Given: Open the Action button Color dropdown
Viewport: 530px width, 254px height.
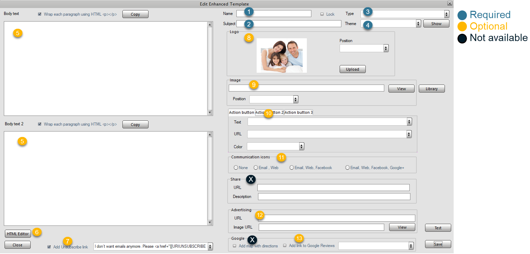Looking at the screenshot, I should (x=302, y=146).
